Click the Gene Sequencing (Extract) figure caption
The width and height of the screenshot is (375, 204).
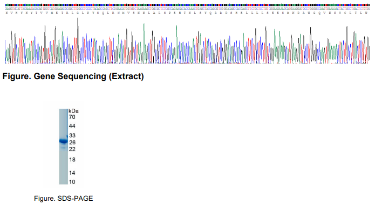tap(73, 76)
